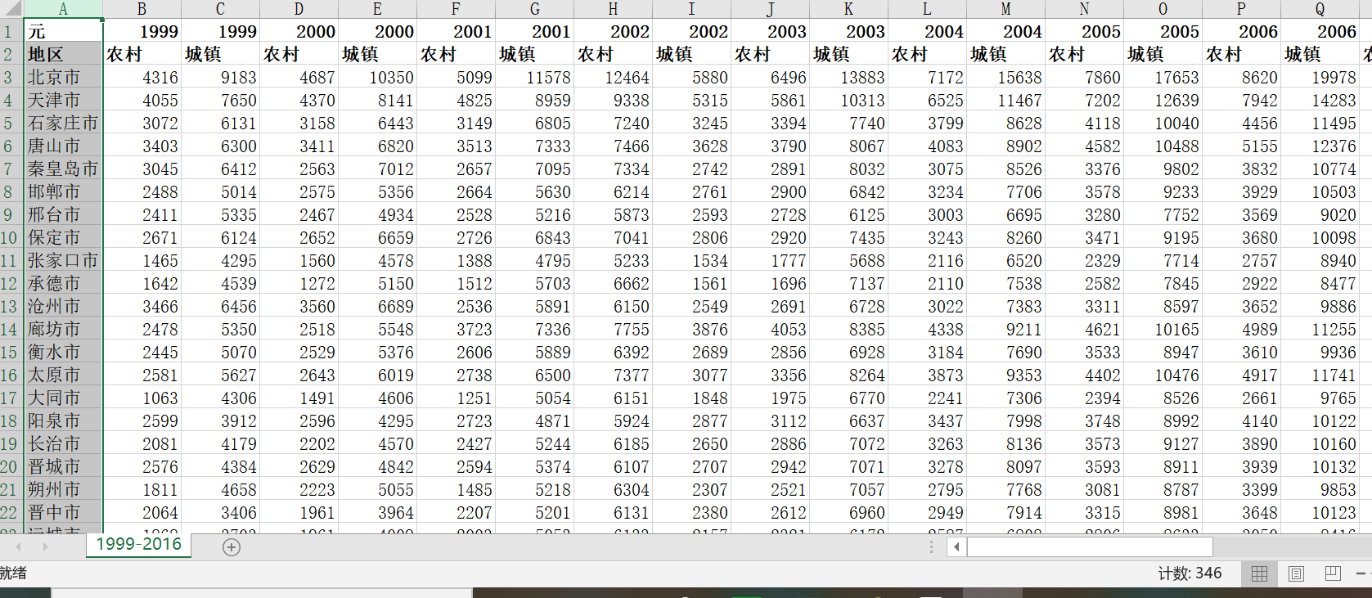
Task: Click the next sheet navigation arrow
Action: [x=45, y=546]
